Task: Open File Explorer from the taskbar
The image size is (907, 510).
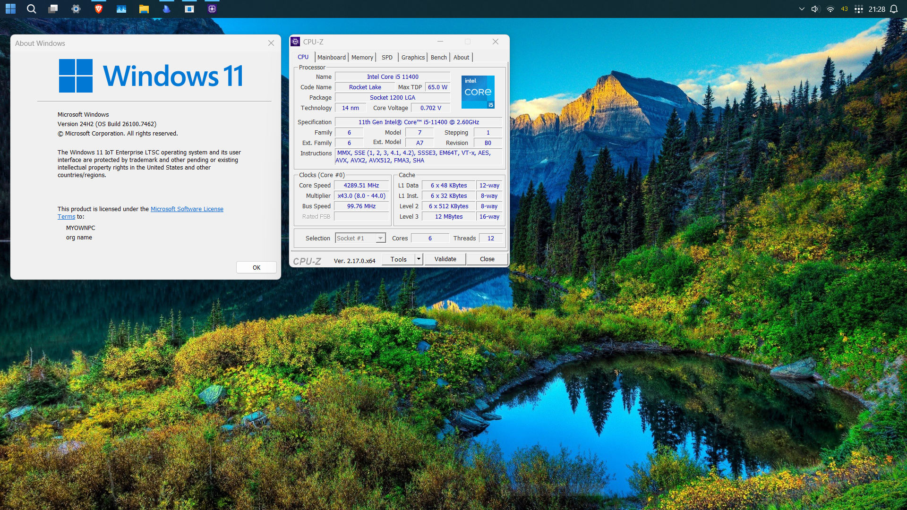Action: click(144, 9)
